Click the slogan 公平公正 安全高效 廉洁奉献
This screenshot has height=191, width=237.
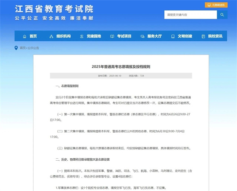click(x=54, y=18)
